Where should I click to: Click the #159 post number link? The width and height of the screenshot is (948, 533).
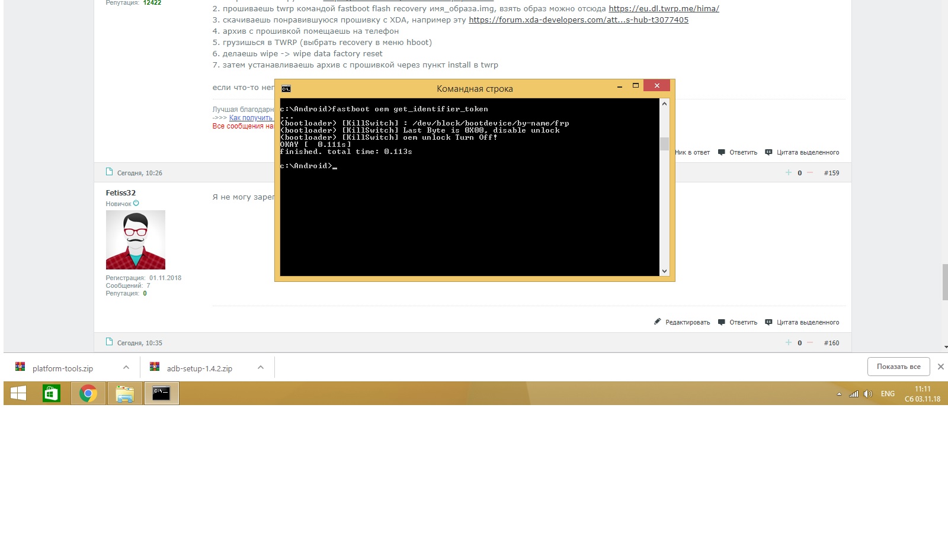(x=831, y=173)
